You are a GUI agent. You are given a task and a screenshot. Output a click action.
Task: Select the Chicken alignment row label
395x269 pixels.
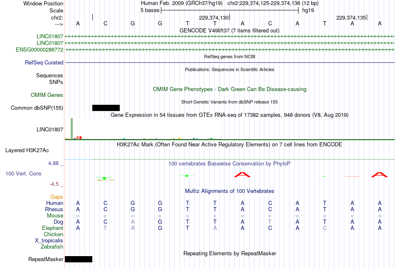pyautogui.click(x=53, y=234)
